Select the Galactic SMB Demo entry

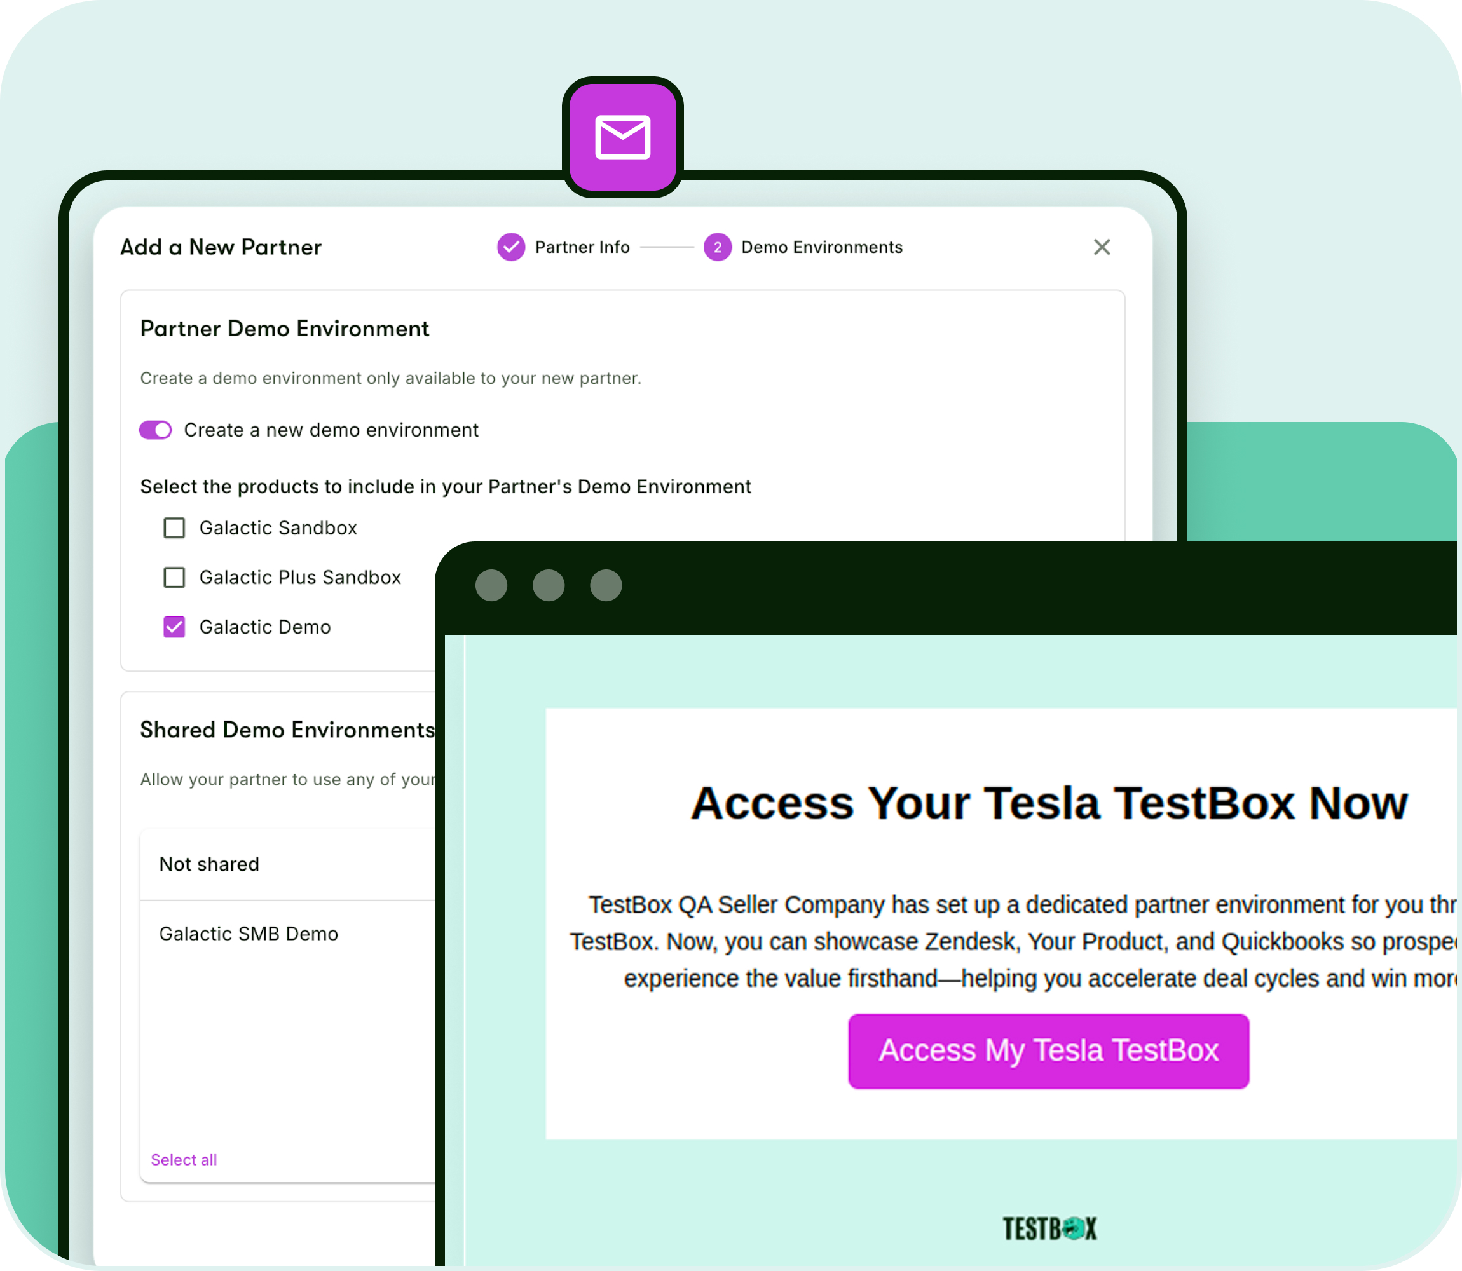tap(249, 934)
